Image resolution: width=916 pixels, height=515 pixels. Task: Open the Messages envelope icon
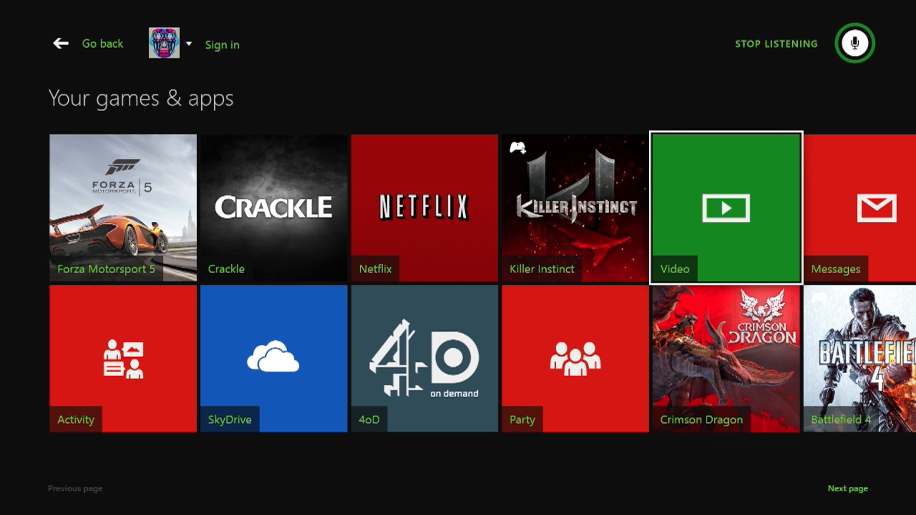coord(877,208)
